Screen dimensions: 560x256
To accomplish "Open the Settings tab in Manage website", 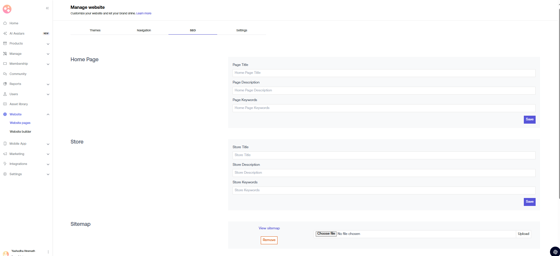I will 242,30.
